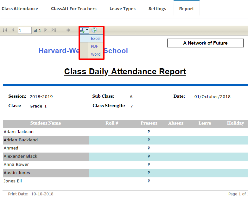
Task: Choose Excel export option
Action: point(96,38)
